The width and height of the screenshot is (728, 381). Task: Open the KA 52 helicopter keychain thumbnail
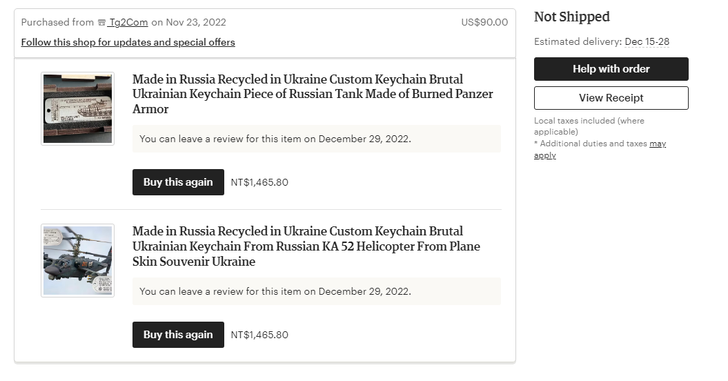(x=77, y=261)
